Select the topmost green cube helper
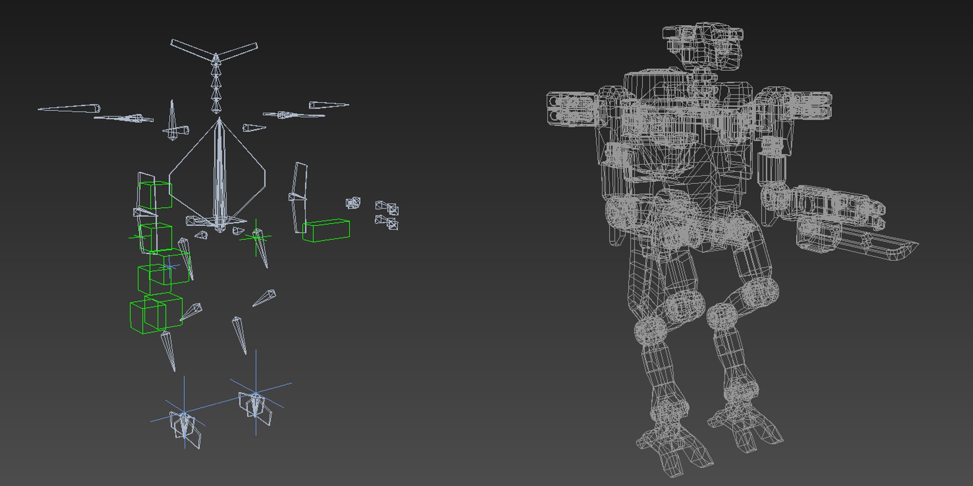 click(156, 195)
